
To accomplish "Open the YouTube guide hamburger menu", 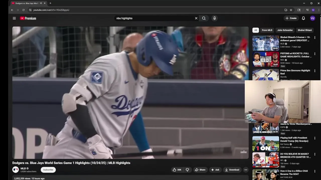I will pyautogui.click(x=14, y=18).
